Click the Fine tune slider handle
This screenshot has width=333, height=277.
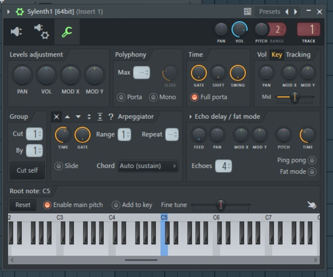(220, 205)
